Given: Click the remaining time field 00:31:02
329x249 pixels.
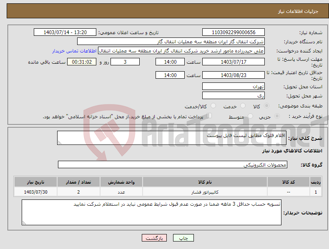Looking at the screenshot, I should pyautogui.click(x=82, y=62).
